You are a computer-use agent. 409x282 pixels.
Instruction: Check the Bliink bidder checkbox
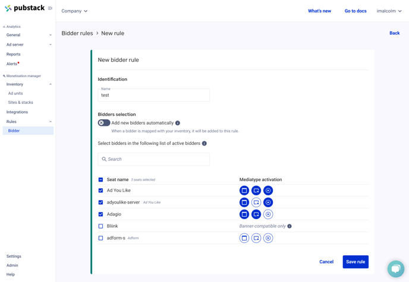(101, 226)
